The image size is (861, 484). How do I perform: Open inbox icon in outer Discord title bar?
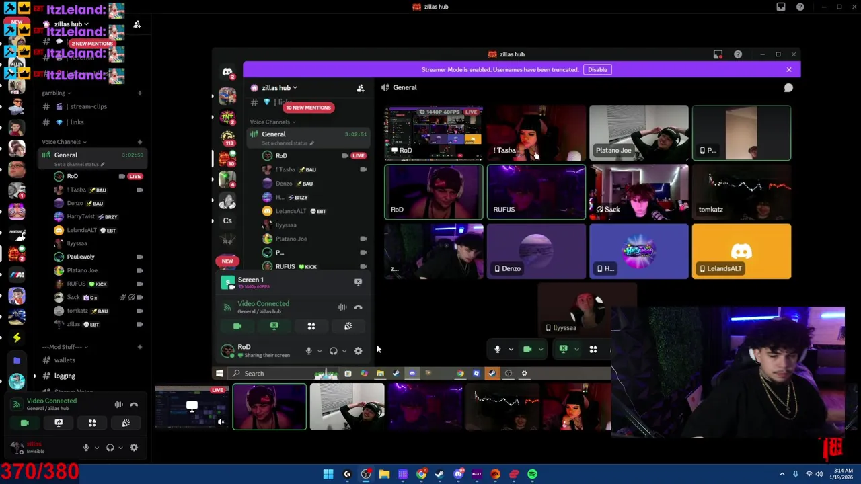[x=781, y=7]
